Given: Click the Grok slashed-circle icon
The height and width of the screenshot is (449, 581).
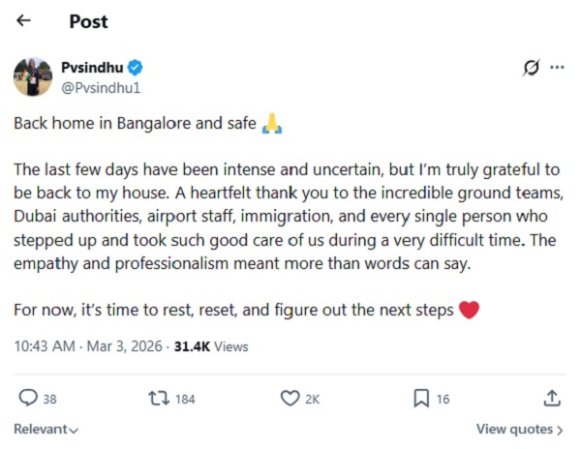Looking at the screenshot, I should pyautogui.click(x=531, y=68).
